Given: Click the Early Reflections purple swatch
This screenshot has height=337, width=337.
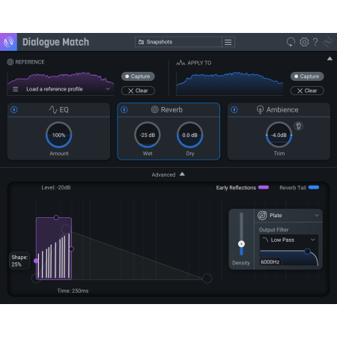Looking at the screenshot, I should pyautogui.click(x=264, y=187).
